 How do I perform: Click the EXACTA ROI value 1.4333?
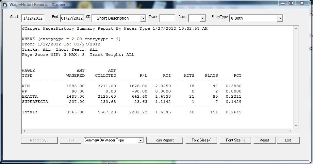click(x=163, y=96)
